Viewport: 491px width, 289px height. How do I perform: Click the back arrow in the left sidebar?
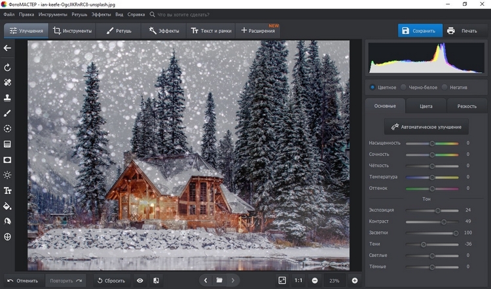(7, 48)
